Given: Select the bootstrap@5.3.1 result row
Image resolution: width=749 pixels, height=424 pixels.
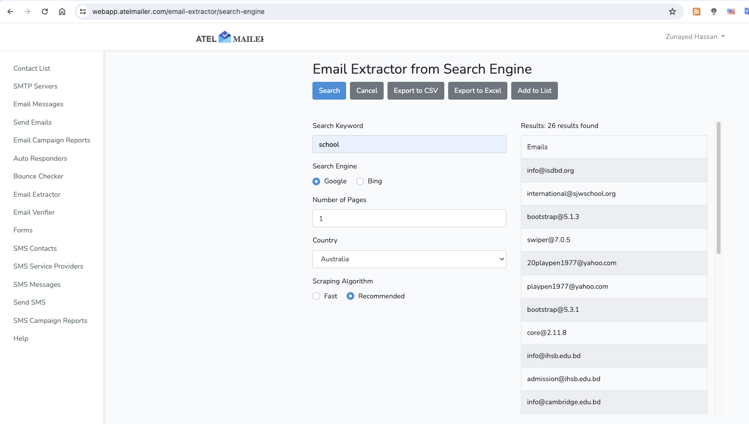Looking at the screenshot, I should [614, 309].
